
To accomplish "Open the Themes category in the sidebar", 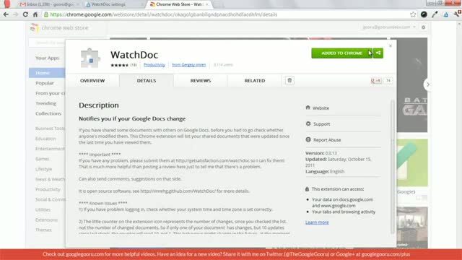I will [x=43, y=230].
